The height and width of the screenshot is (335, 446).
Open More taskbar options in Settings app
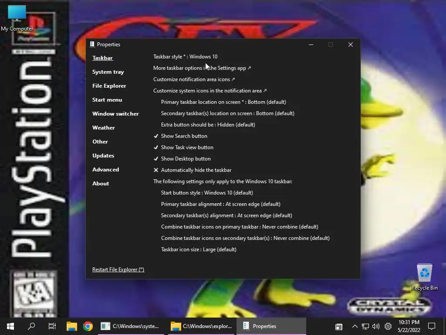click(202, 68)
